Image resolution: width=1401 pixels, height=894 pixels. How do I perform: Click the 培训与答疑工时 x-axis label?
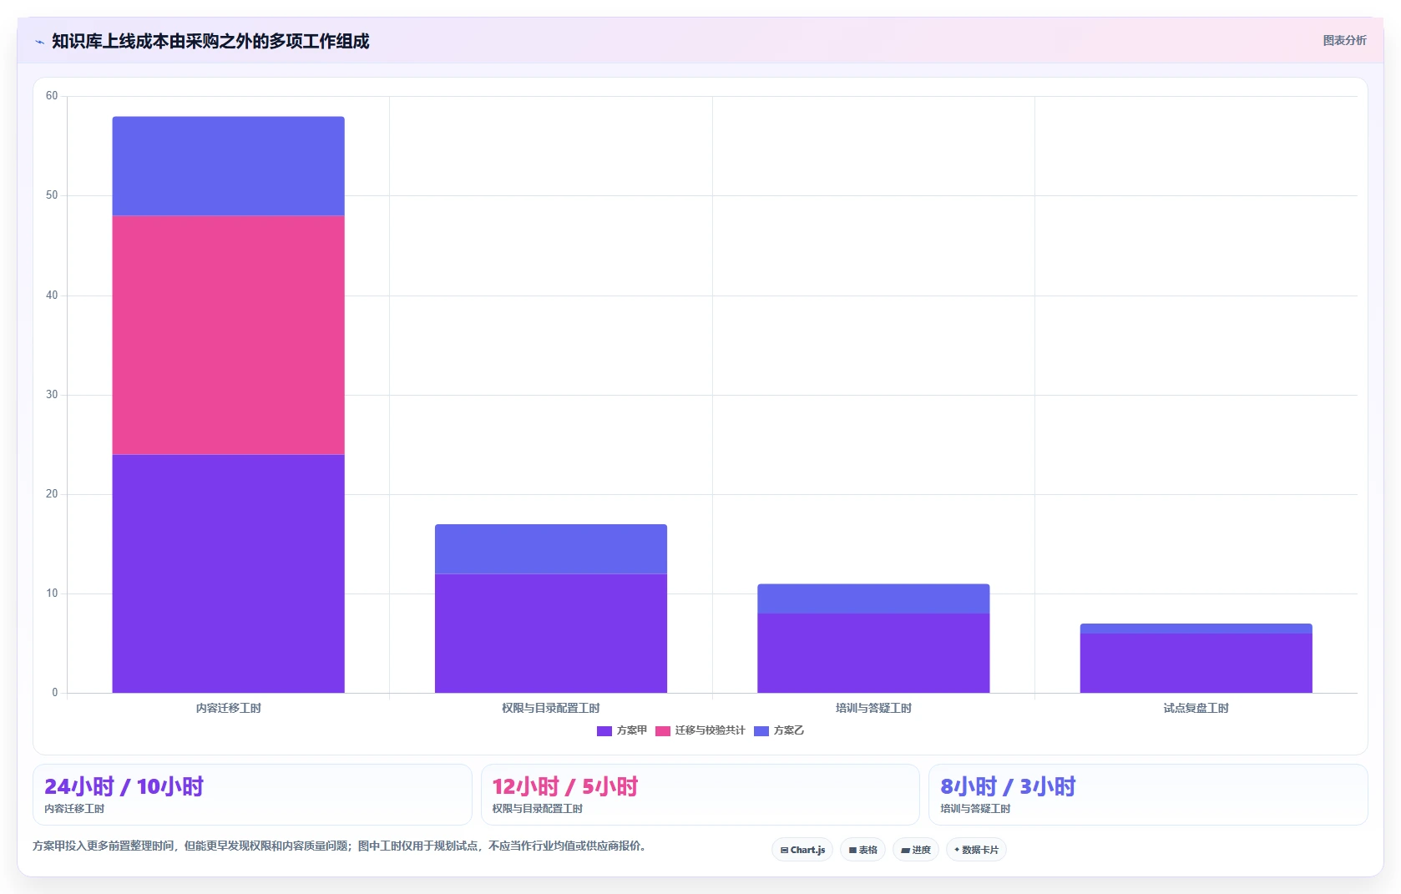tap(873, 708)
